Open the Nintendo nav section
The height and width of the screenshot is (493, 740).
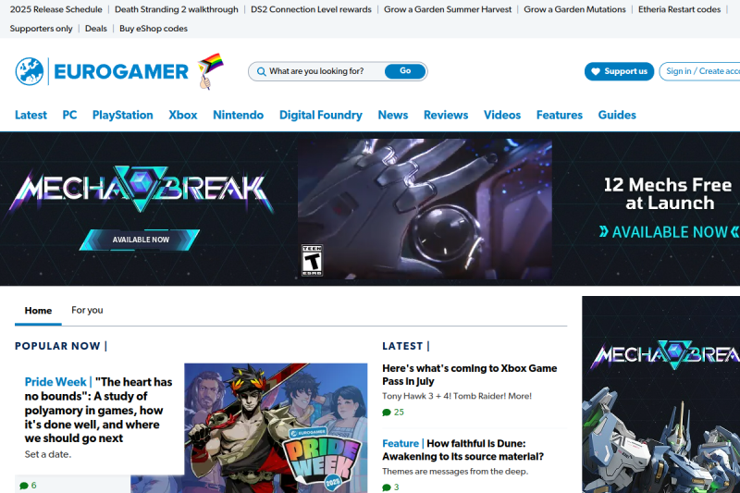click(239, 115)
